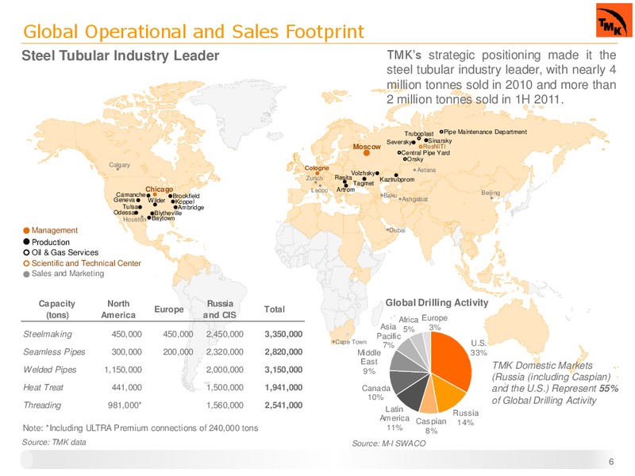Click the 'Heat Treat' row label
The height and width of the screenshot is (476, 635).
click(43, 388)
